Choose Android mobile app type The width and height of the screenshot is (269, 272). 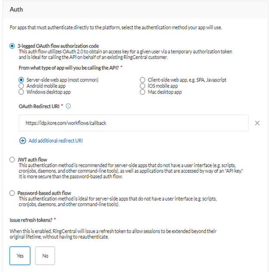coord(21,86)
